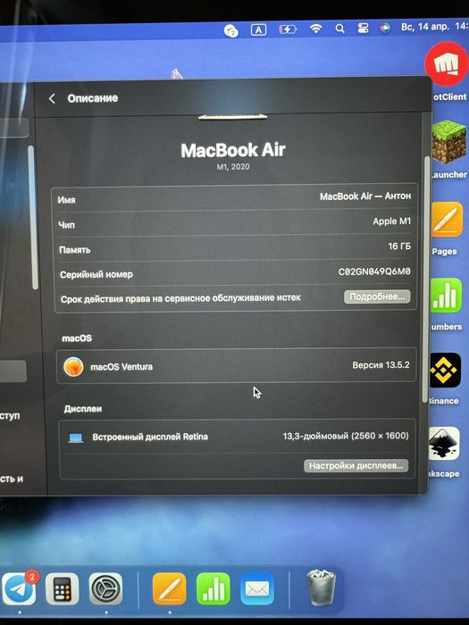469x625 pixels.
Task: Click the Подробнее... button for service coverage
Action: point(377,296)
